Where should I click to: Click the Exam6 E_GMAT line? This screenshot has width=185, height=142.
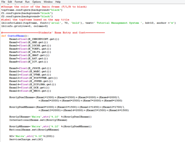29,55
